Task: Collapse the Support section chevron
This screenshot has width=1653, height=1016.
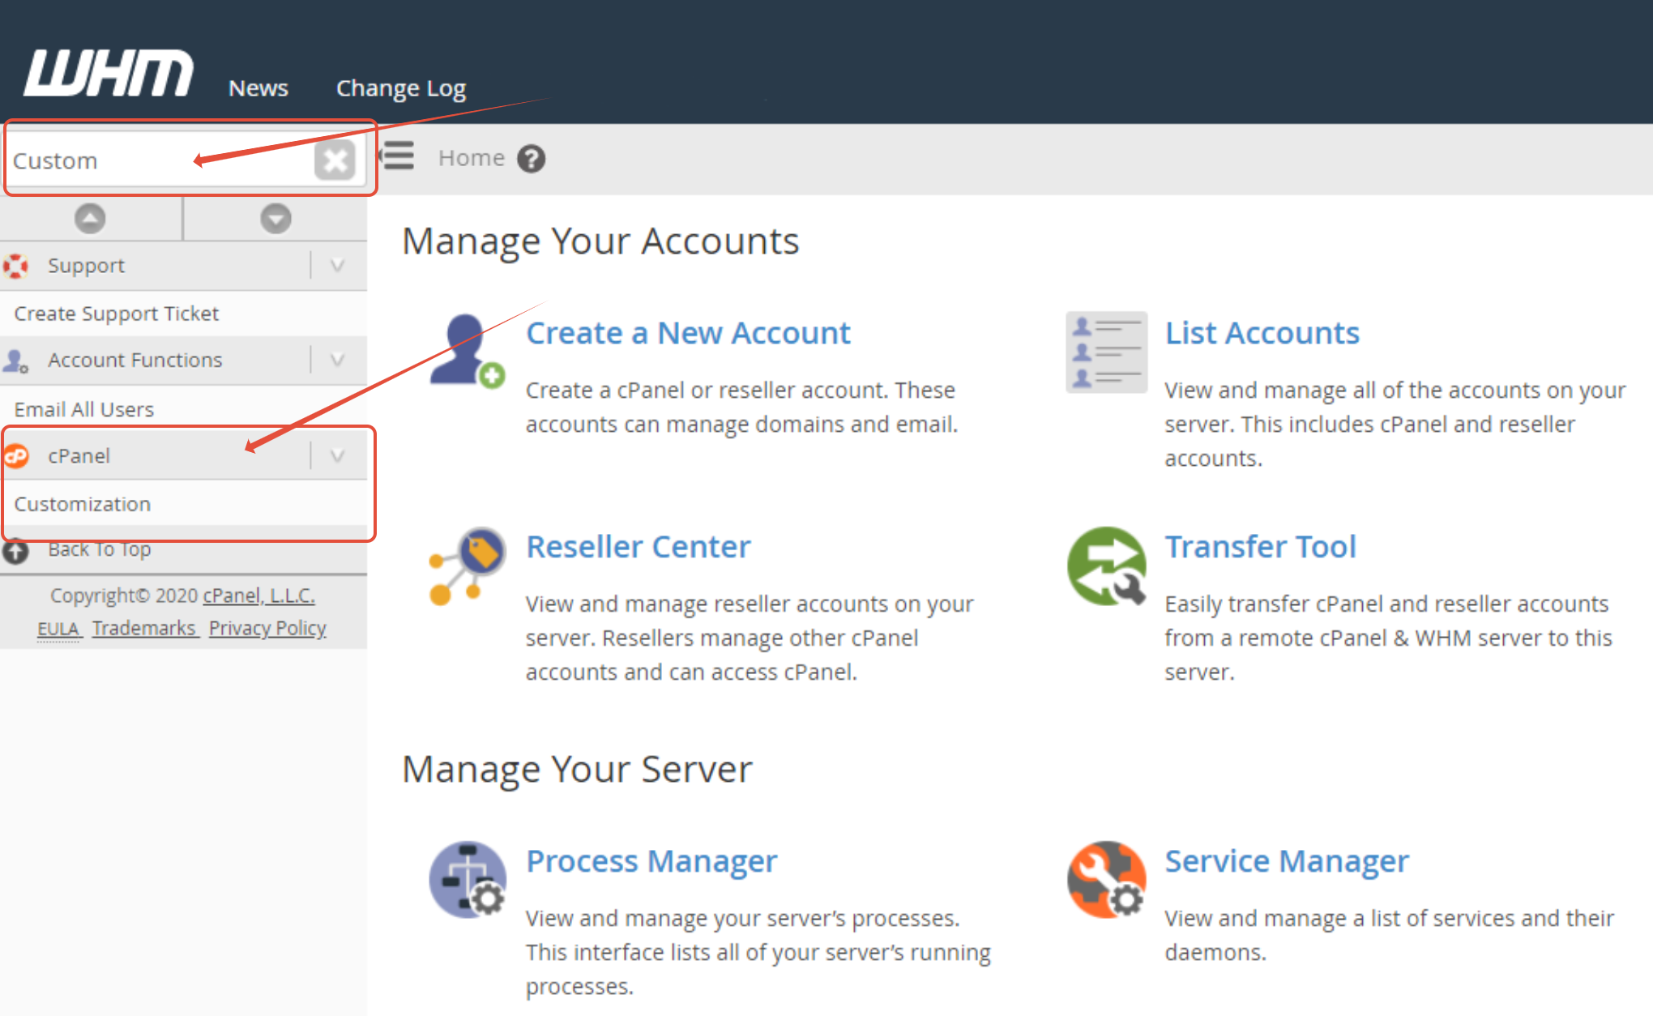Action: 338,266
